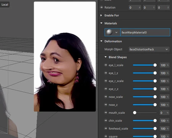Click the eye_r_z percent value field
The height and width of the screenshot is (138, 172).
click(164, 89)
